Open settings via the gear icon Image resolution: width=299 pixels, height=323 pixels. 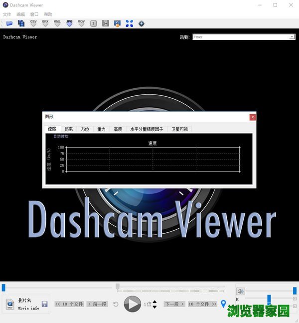[142, 23]
